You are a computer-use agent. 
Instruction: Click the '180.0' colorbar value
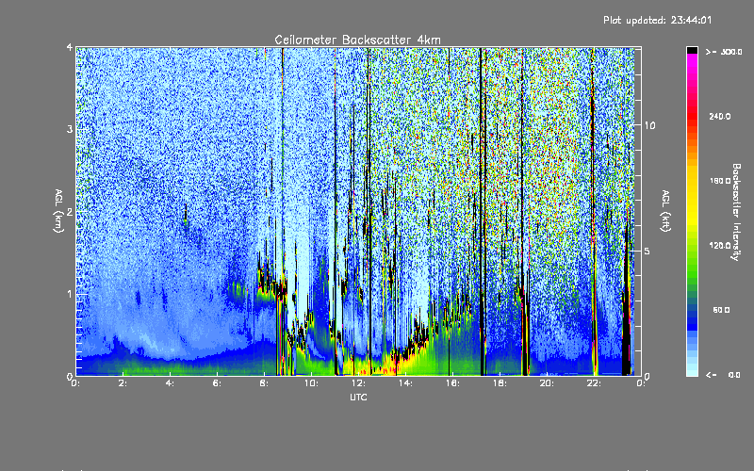tap(720, 181)
